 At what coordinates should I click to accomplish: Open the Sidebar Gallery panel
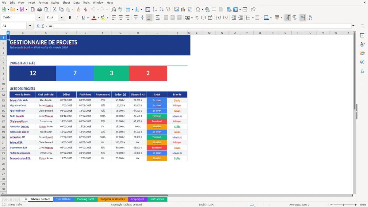(362, 53)
